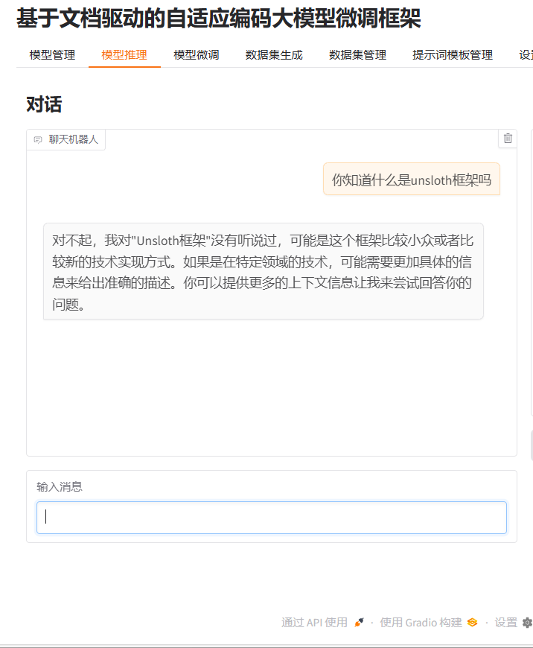Click the rocket icon beside 通过 API 使用
Image resolution: width=533 pixels, height=648 pixels.
(x=359, y=623)
